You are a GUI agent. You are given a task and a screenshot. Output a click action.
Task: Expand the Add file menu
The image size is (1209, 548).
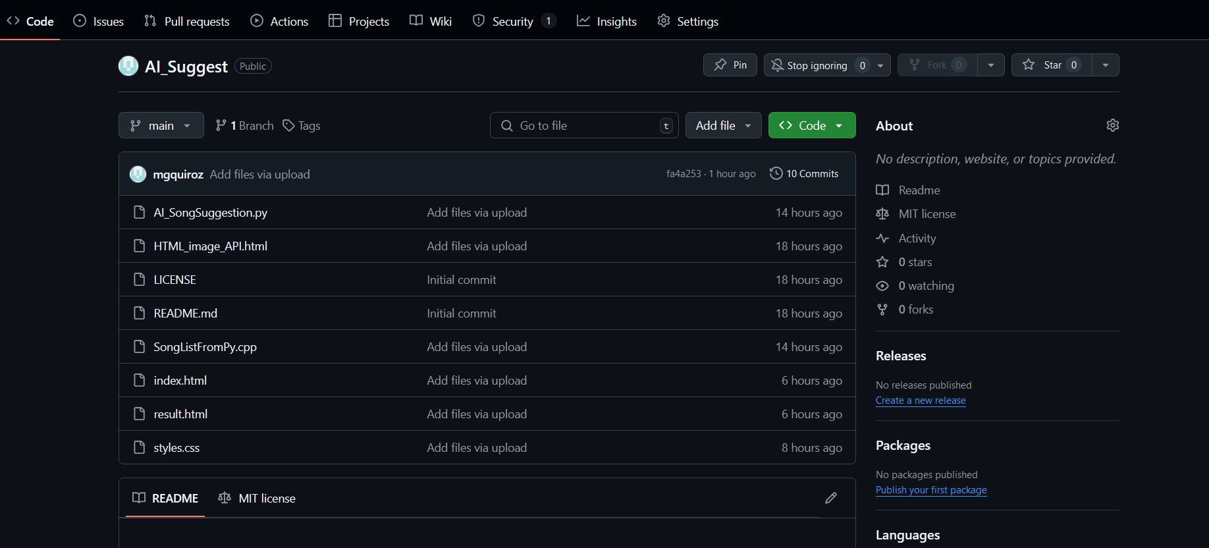724,125
